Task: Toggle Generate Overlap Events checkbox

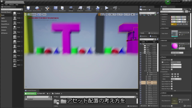Action: 172,106
